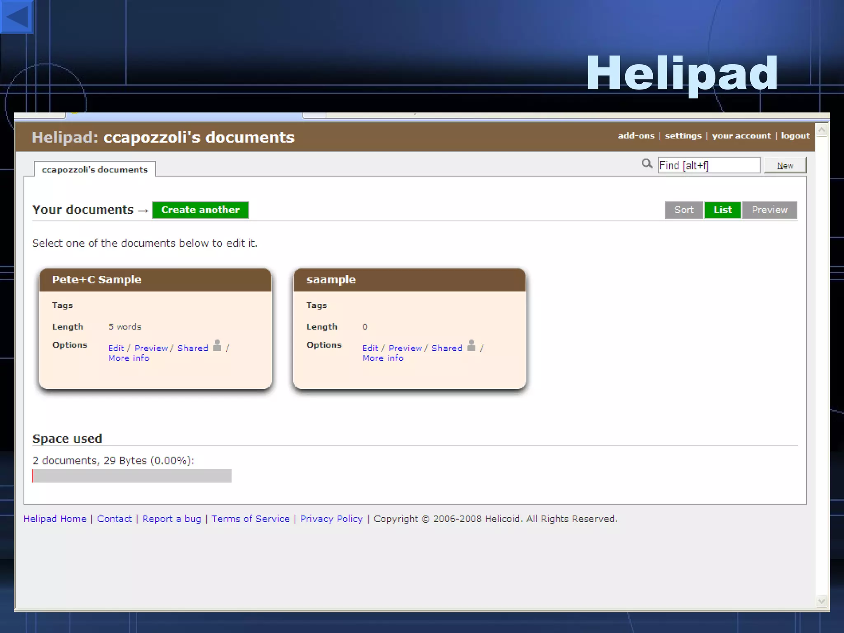844x633 pixels.
Task: Open the add-ons link
Action: [636, 136]
